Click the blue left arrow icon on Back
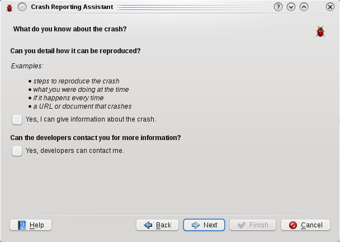The height and width of the screenshot is (242, 340). pyautogui.click(x=148, y=225)
